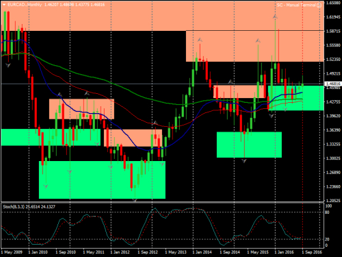Click the large green demand zone at the bottom
The image size is (342, 257).
tap(102, 180)
